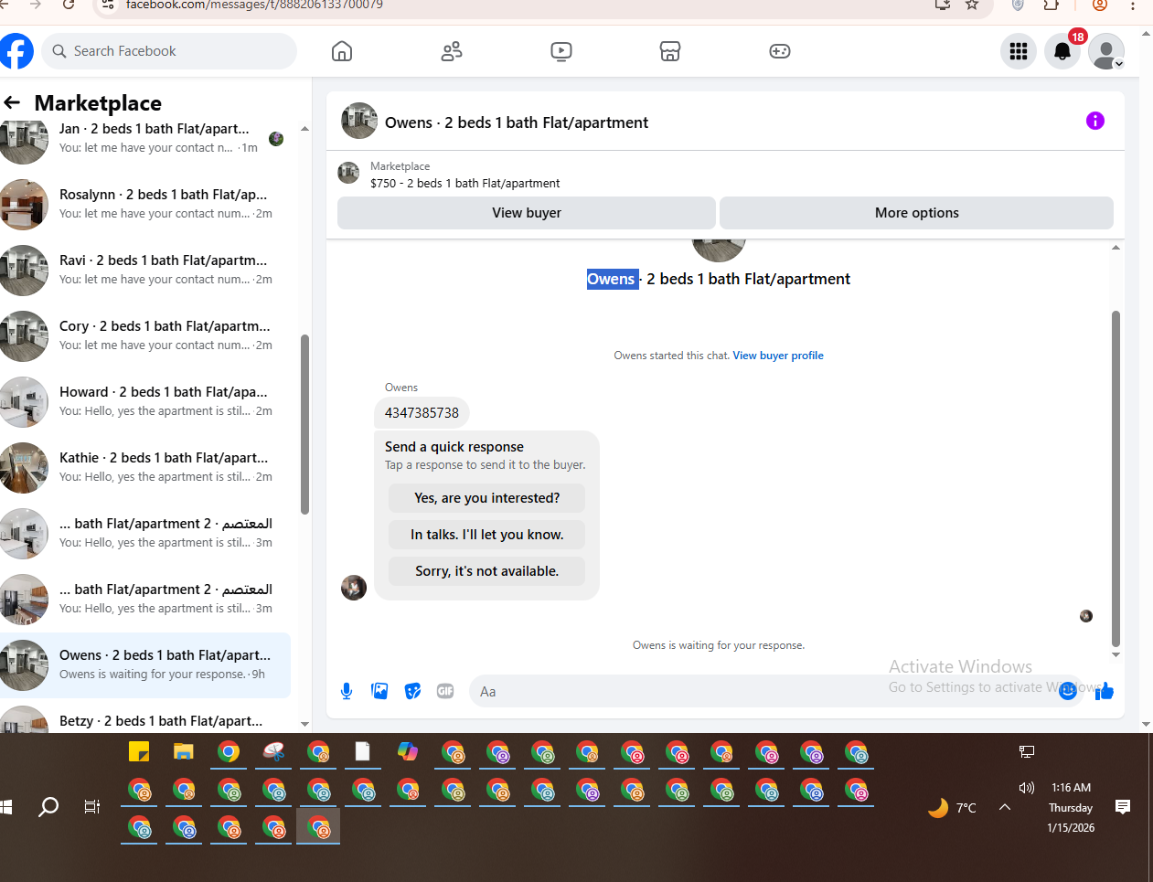The image size is (1153, 882).
Task: Send a thumbs-up like
Action: [1105, 691]
